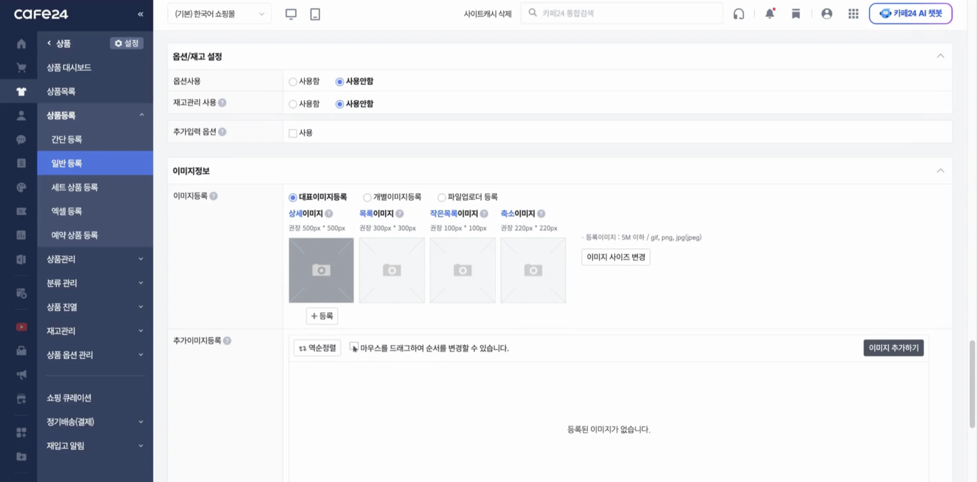Screen dimensions: 977x482
Task: Select 사용함 radio for 옵션사용
Action: 293,82
